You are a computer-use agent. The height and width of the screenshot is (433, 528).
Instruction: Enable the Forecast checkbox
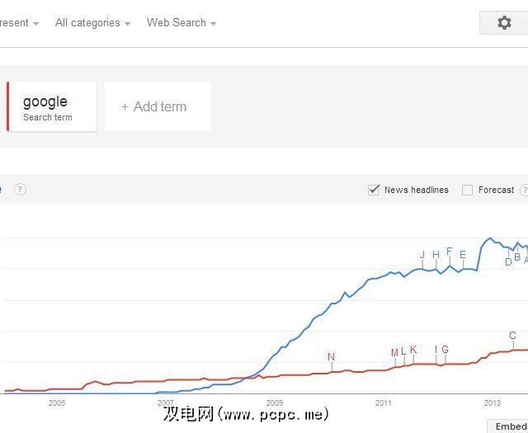pyautogui.click(x=467, y=190)
